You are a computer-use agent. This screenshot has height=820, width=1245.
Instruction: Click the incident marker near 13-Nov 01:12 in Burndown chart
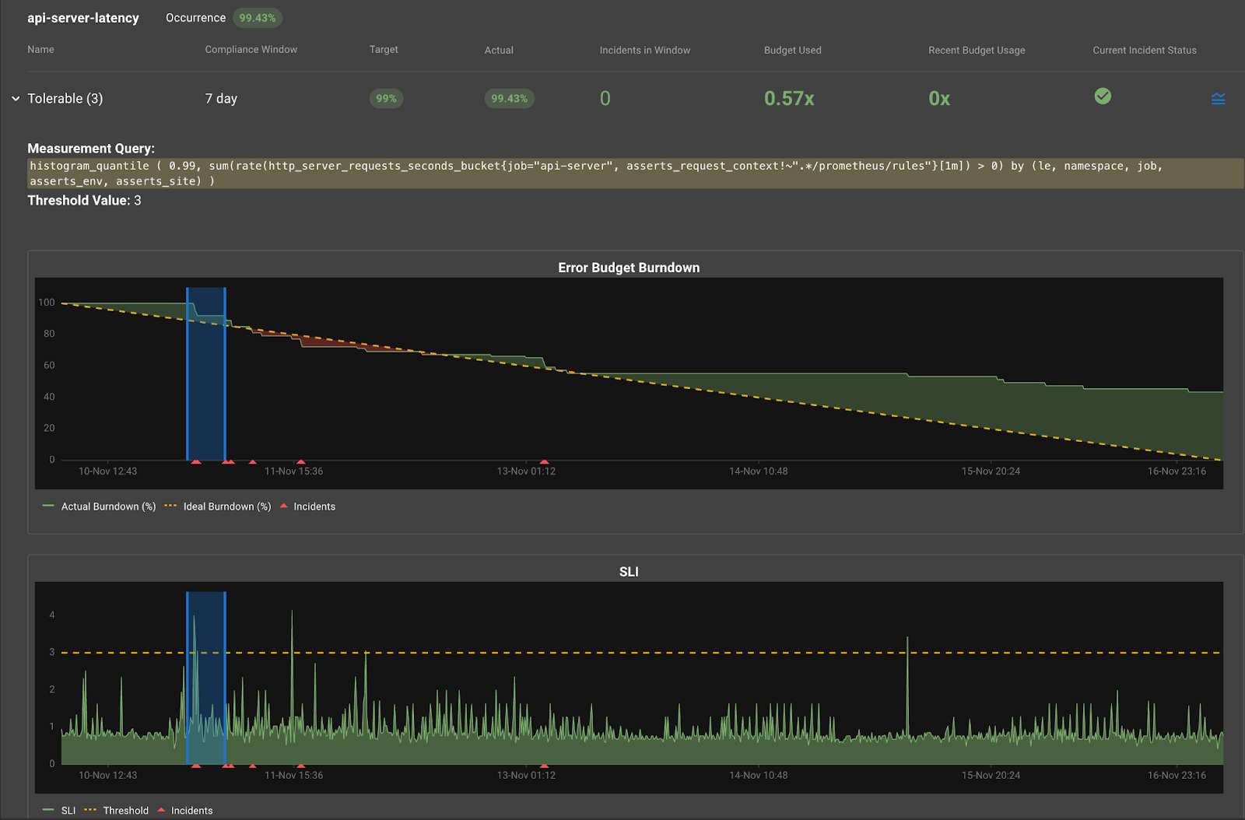click(x=544, y=462)
